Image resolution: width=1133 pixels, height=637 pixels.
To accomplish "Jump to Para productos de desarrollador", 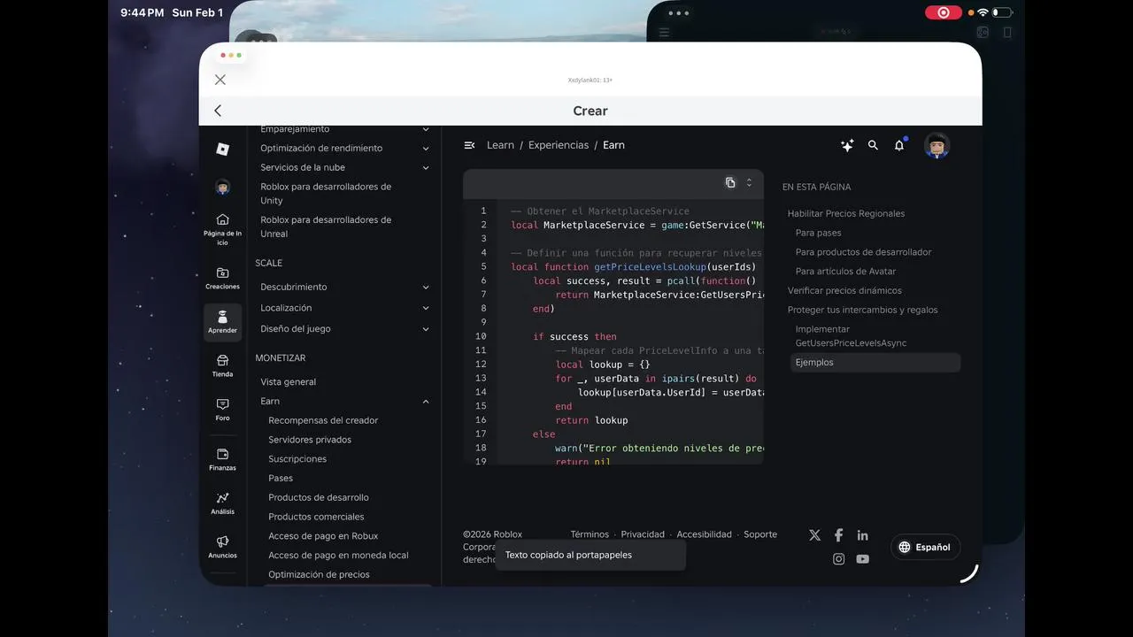I will [863, 252].
